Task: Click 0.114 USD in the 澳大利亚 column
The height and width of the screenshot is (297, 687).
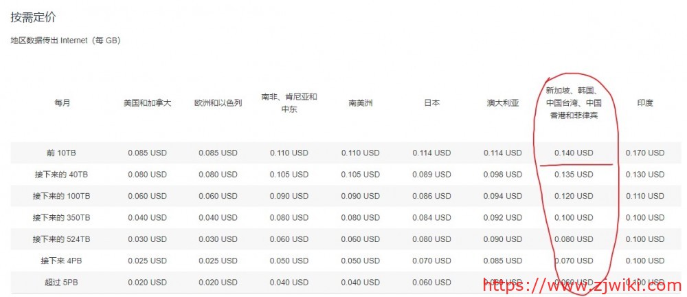Action: click(x=503, y=153)
